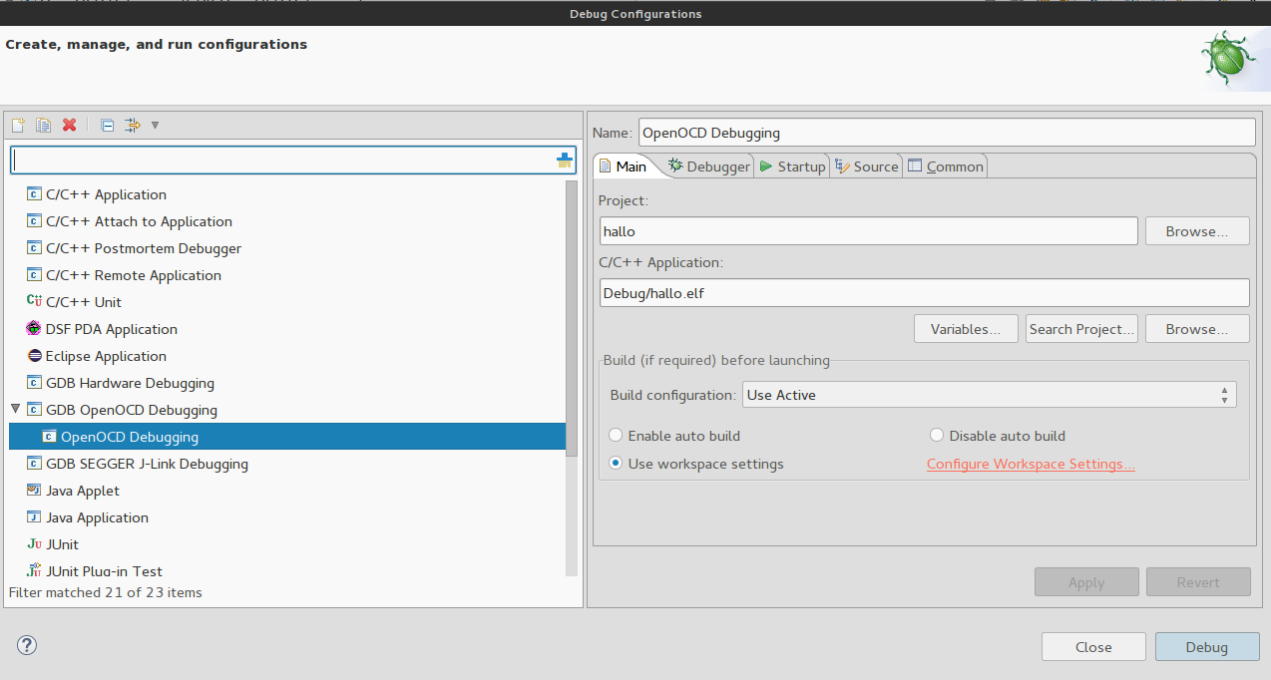Image resolution: width=1271 pixels, height=680 pixels.
Task: Click the tree list vertical scrollbar
Action: point(572,319)
